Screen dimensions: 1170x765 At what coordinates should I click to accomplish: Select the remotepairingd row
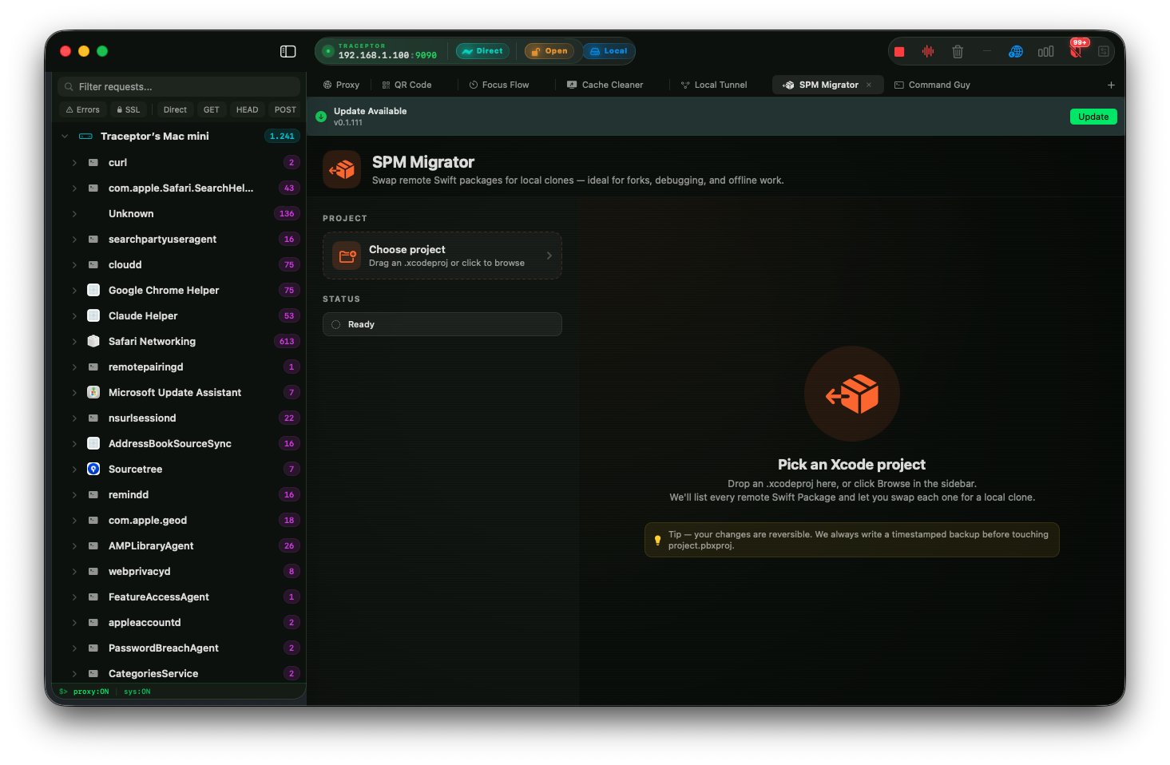point(180,367)
